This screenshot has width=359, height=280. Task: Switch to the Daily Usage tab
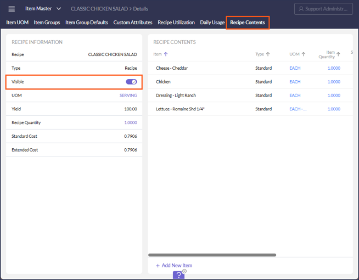(x=212, y=23)
